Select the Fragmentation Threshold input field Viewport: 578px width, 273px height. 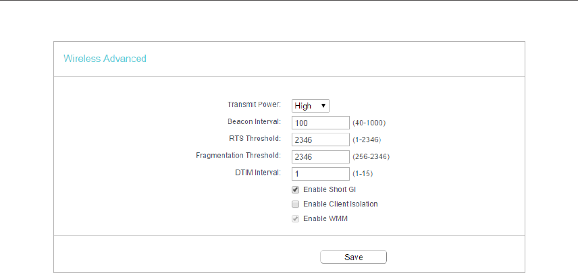click(x=320, y=157)
